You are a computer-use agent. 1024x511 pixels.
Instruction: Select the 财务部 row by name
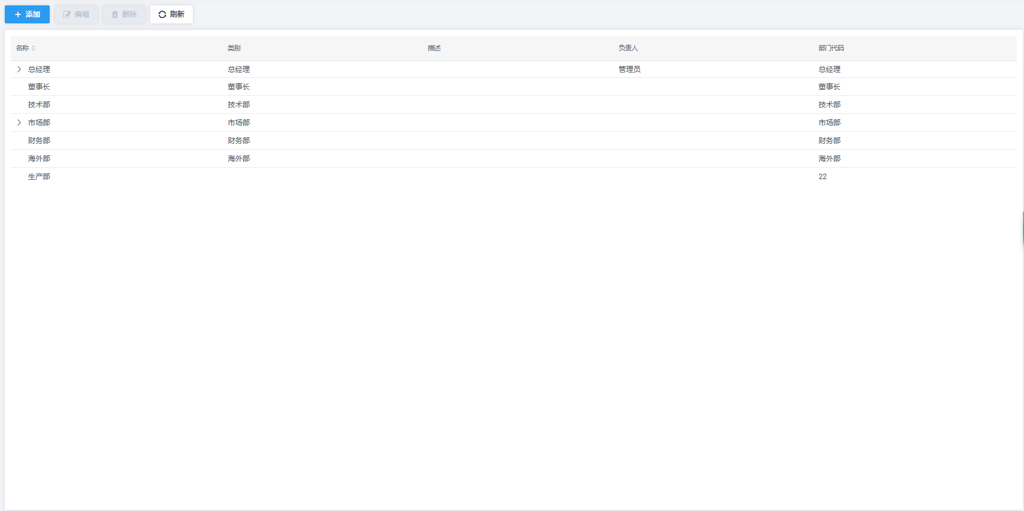[x=39, y=141]
